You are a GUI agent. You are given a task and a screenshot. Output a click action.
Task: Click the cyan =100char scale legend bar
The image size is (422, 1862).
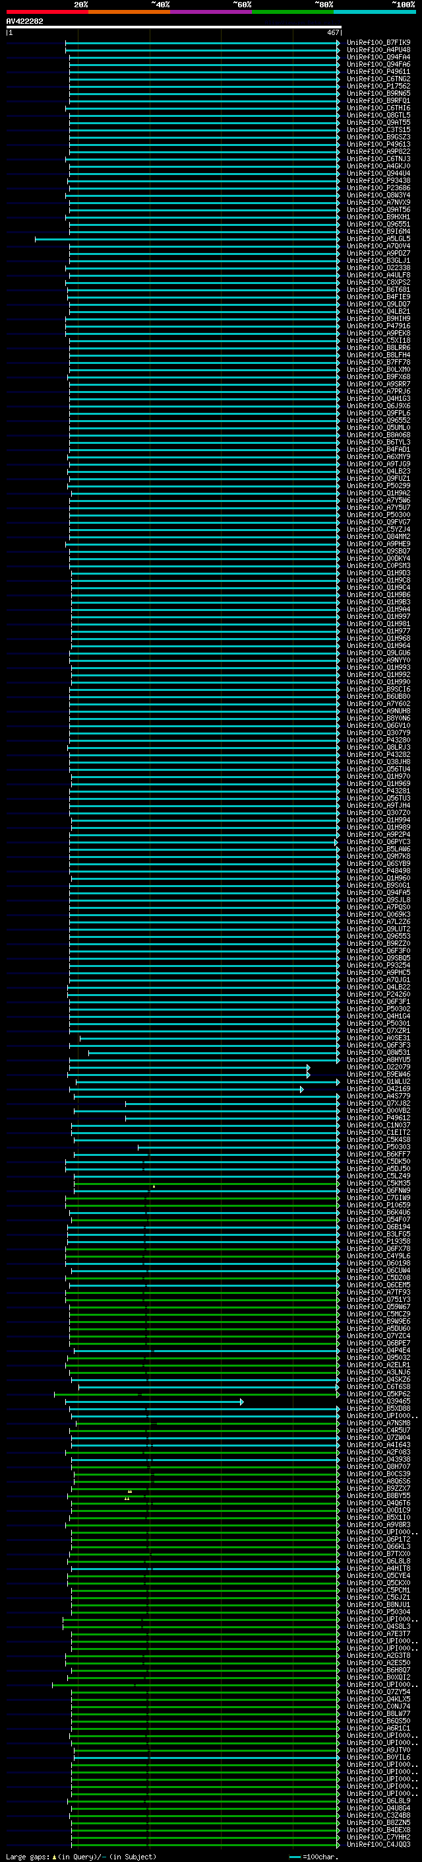point(294,1857)
